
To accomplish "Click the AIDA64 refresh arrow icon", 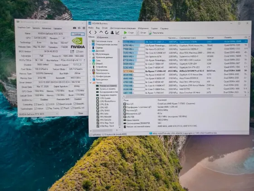I will pos(107,32).
